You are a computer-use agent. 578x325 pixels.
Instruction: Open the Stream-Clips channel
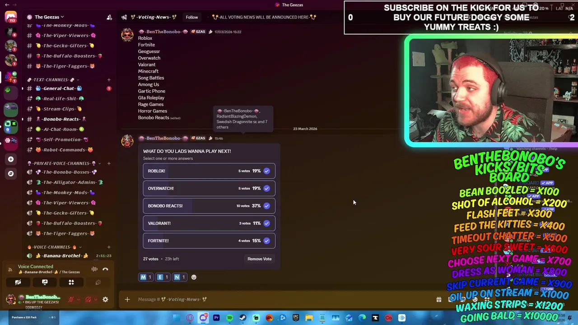coord(67,109)
